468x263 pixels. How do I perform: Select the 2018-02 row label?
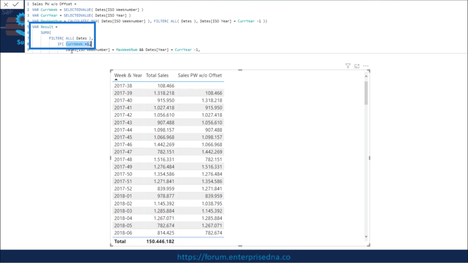123,203
